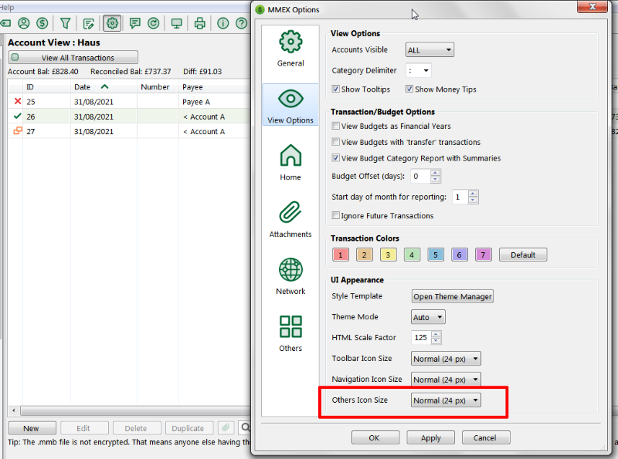Click the payee (person) icon in the toolbar
Screen dimensions: 618x459
[24, 23]
